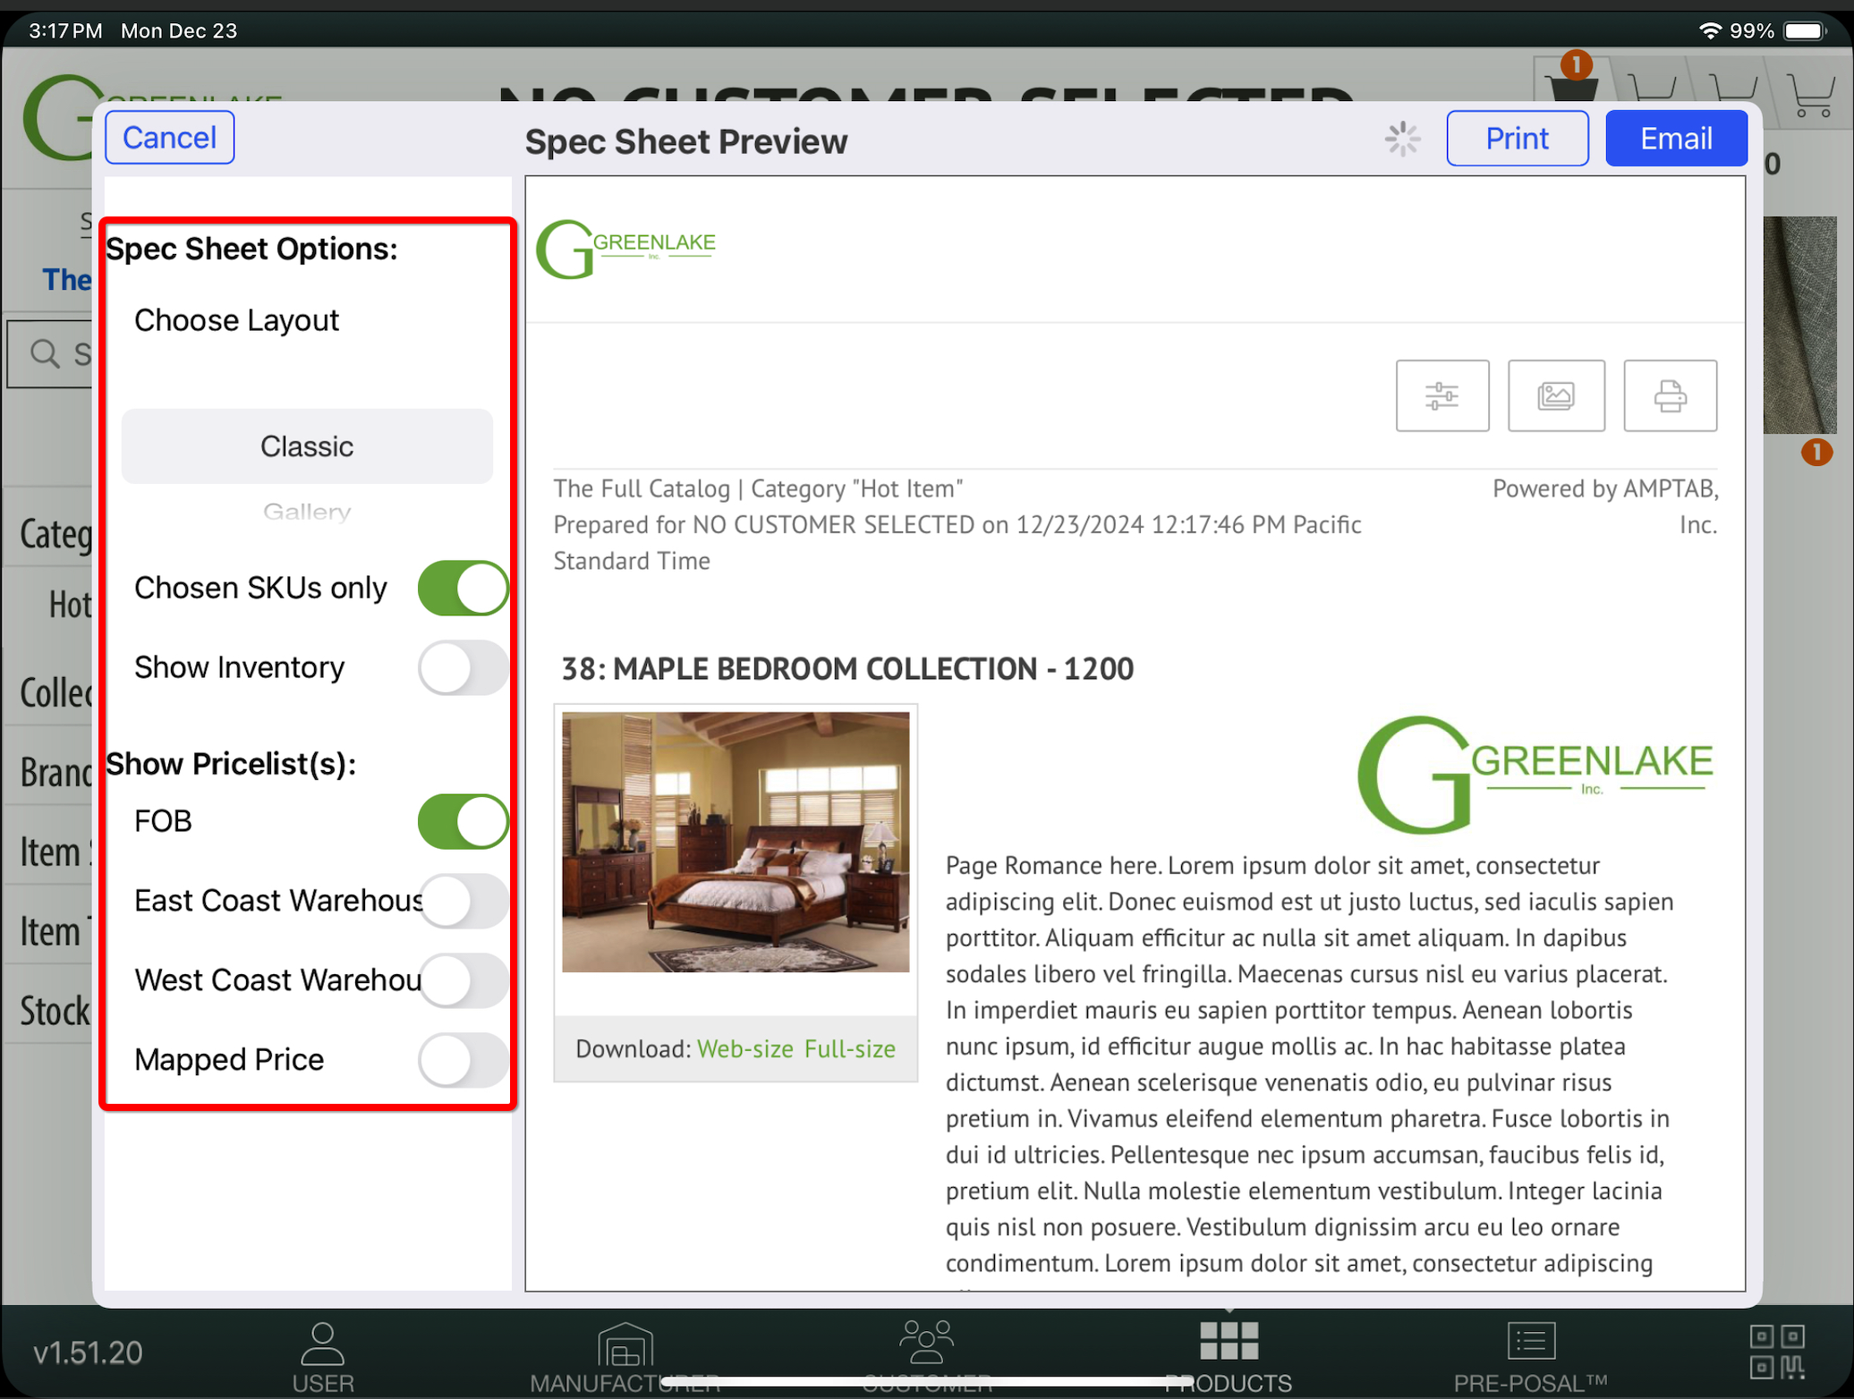Click the image picture icon in preview
Screen dimensions: 1854x1399
pos(1555,395)
